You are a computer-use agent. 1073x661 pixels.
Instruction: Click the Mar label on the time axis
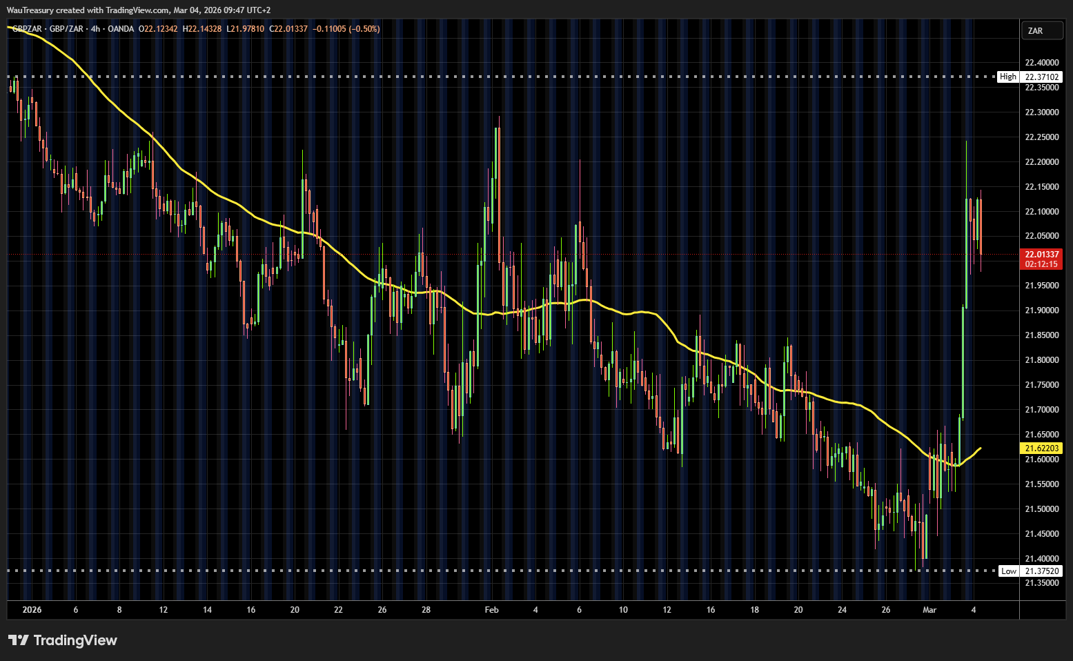[x=929, y=610]
